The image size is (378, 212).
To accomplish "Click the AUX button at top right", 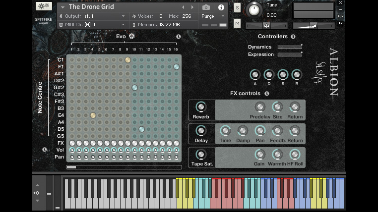I will [x=340, y=16].
